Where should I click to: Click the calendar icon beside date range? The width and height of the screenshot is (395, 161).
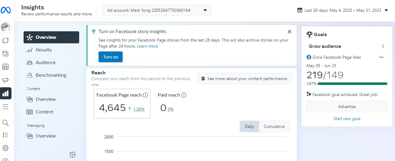(x=300, y=10)
